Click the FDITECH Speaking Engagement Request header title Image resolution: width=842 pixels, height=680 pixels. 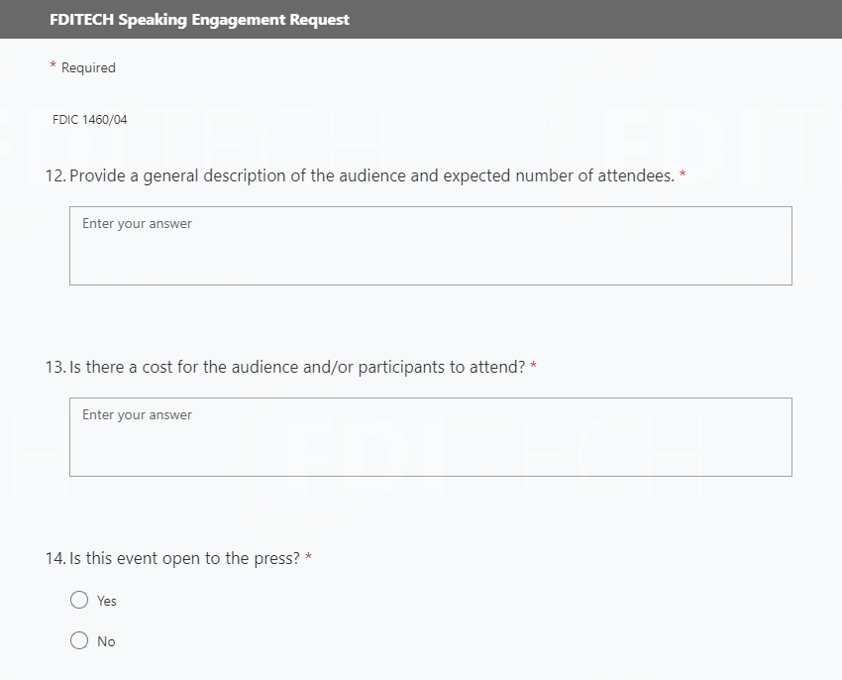[x=199, y=20]
